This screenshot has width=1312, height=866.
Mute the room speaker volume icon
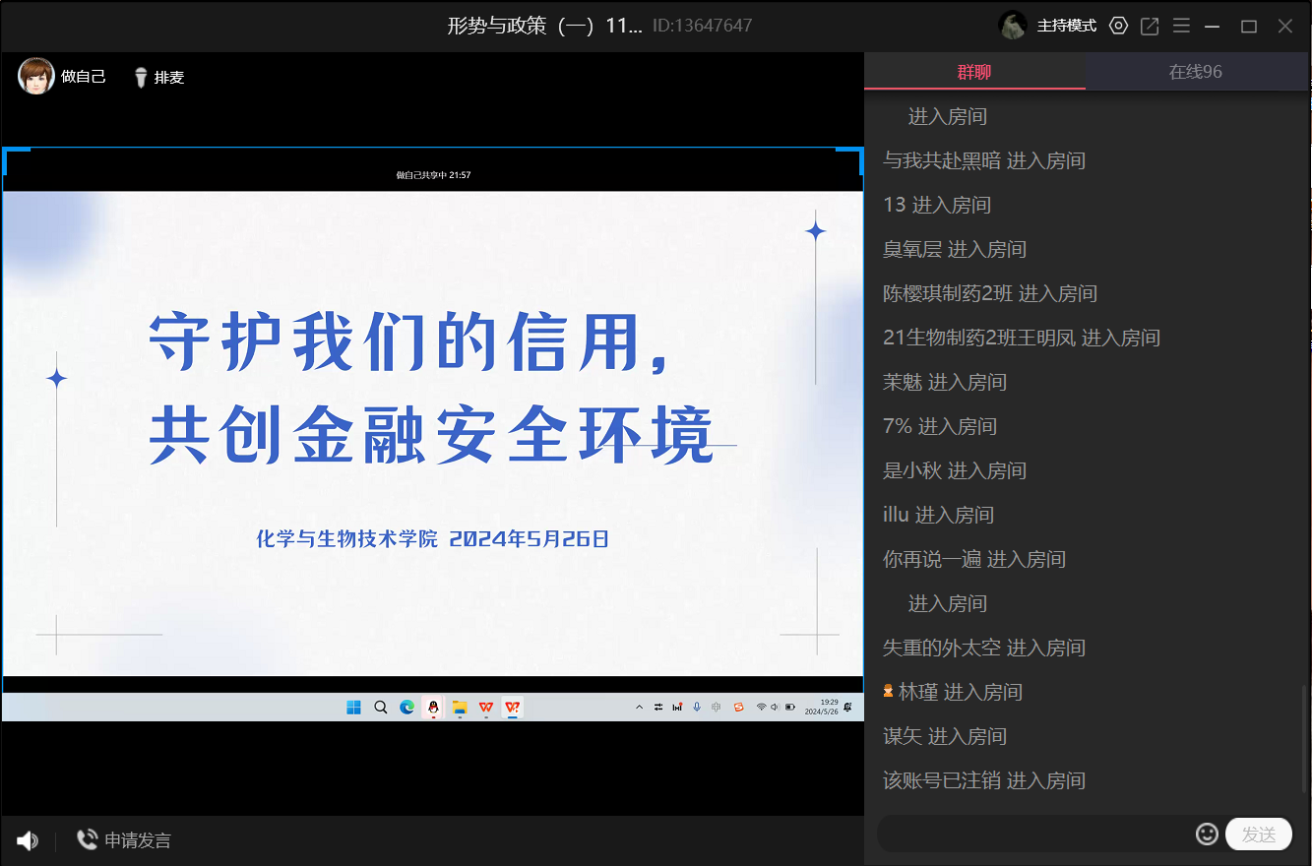pyautogui.click(x=28, y=840)
